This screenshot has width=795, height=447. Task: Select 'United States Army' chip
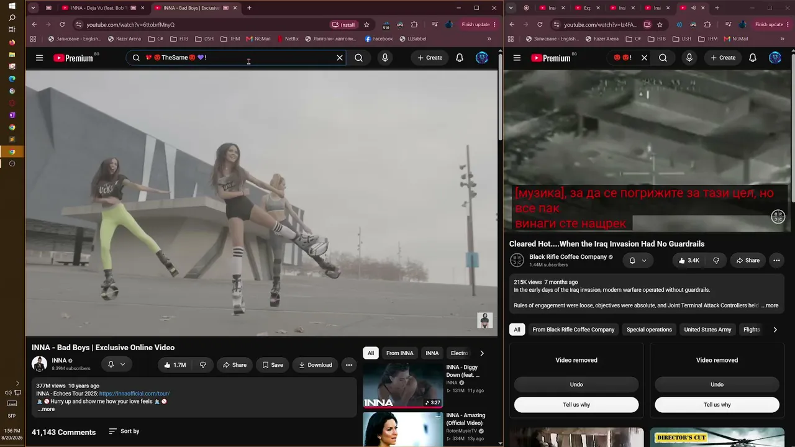pos(707,330)
